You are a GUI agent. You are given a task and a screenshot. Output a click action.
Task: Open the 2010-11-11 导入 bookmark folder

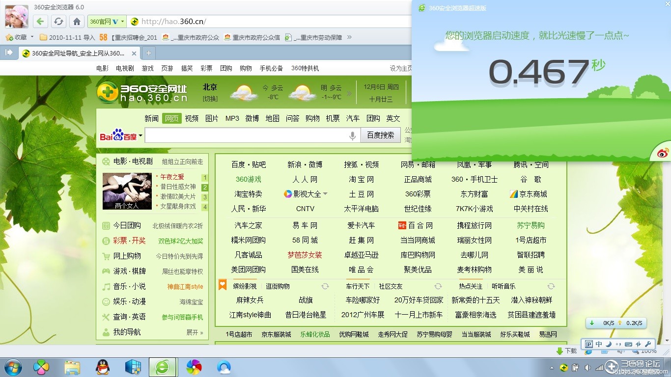pyautogui.click(x=67, y=37)
